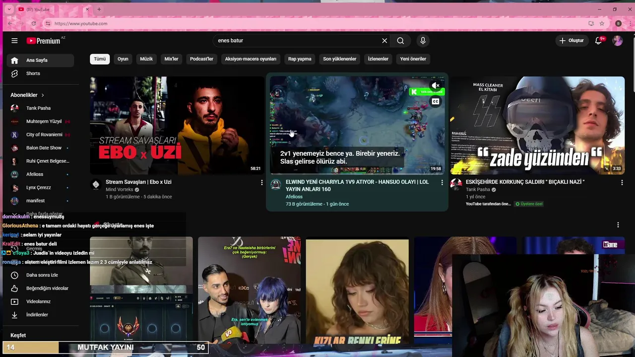635x357 pixels.
Task: Open the Era7 ve Nasteisha Shorts thumbnail
Action: pyautogui.click(x=249, y=290)
